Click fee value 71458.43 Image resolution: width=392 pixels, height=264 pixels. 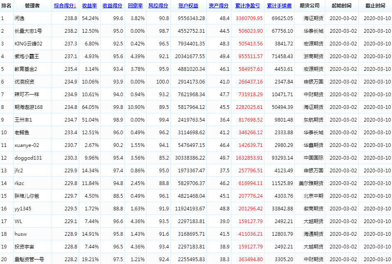(x=283, y=56)
